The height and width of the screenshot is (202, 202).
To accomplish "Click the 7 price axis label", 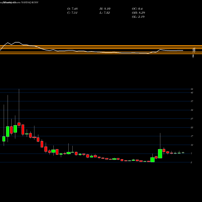I will pos(191,154).
